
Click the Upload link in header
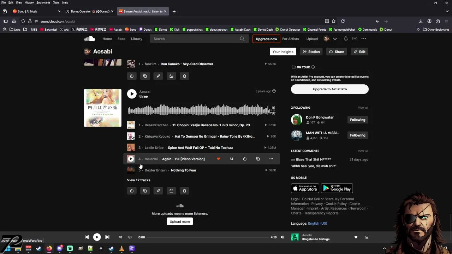(x=312, y=39)
